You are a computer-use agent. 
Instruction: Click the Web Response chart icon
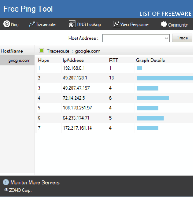(116, 24)
